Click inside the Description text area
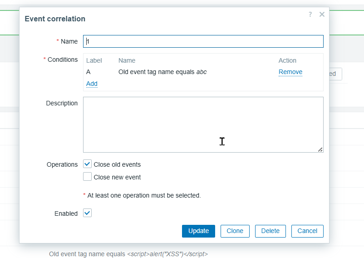 [x=203, y=124]
